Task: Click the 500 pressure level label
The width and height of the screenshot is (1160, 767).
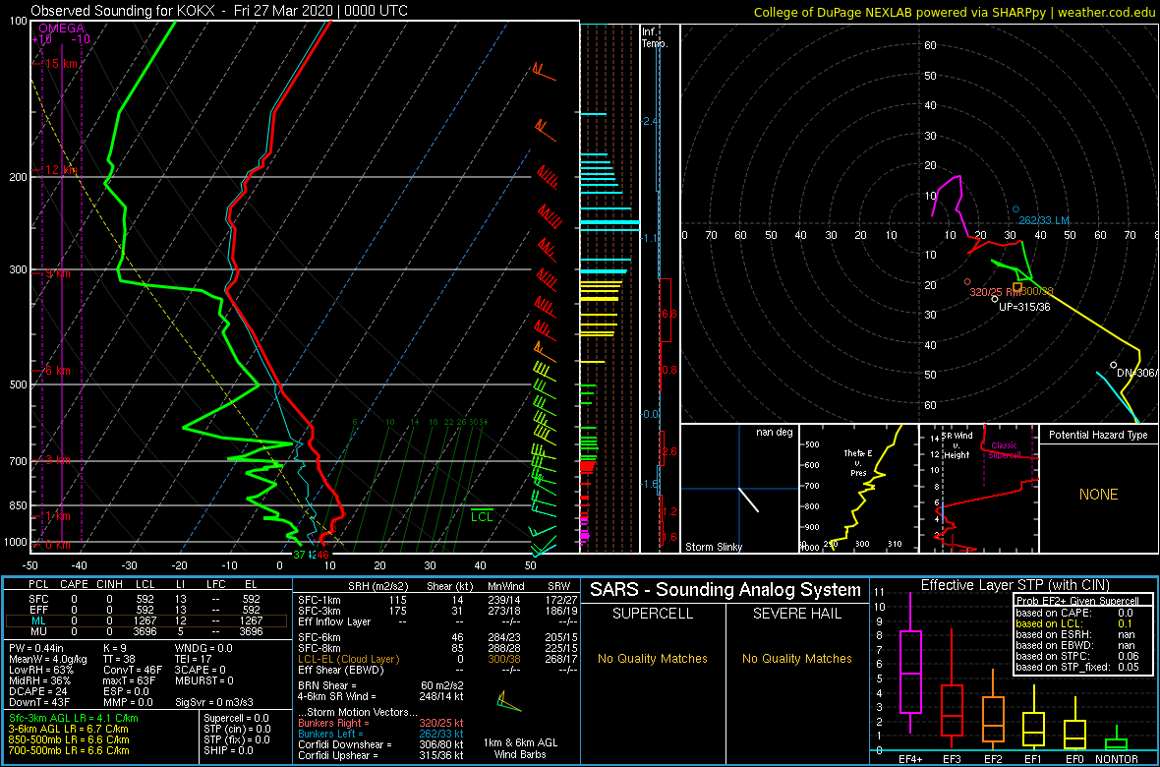Action: pos(17,384)
